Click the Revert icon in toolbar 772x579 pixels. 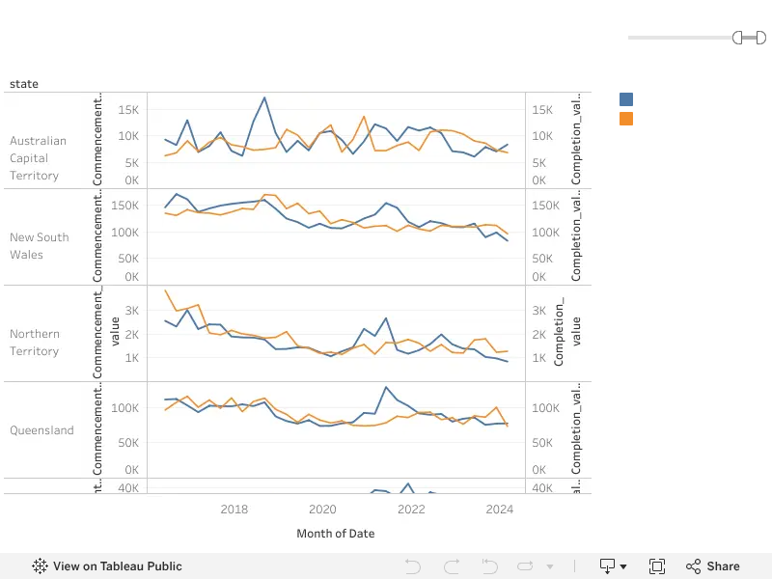pos(489,566)
